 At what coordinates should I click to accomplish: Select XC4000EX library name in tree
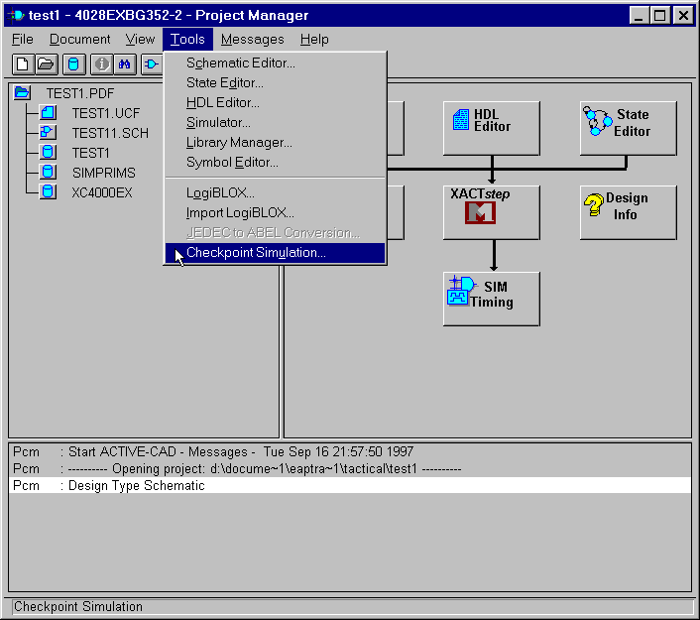click(x=102, y=192)
